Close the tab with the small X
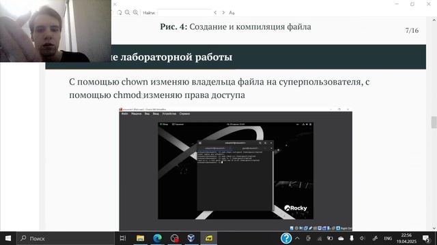 click(115, 4)
